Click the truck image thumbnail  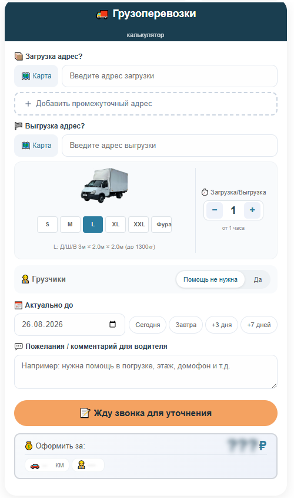(104, 186)
